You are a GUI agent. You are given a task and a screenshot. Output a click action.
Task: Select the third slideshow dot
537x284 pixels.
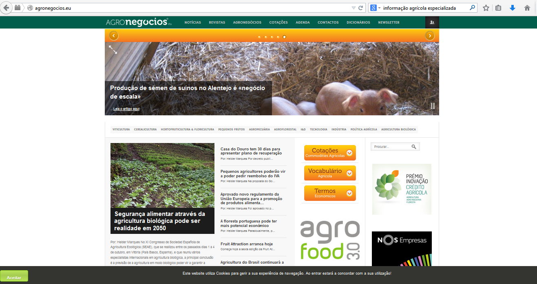tap(272, 37)
